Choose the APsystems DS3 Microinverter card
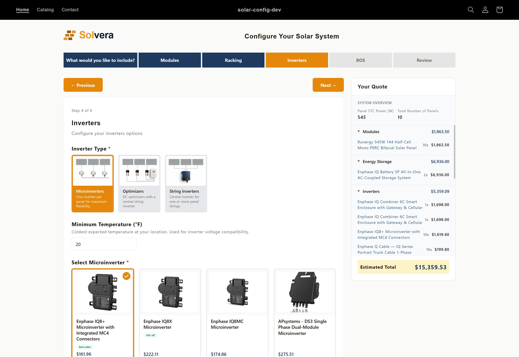The image size is (519, 357). click(305, 313)
